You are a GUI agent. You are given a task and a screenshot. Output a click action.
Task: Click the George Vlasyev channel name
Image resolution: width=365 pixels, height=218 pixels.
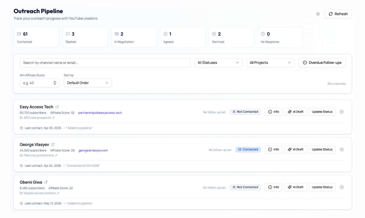(x=34, y=145)
